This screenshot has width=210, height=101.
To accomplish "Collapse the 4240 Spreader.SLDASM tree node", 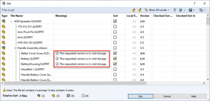I will [x=11, y=21].
